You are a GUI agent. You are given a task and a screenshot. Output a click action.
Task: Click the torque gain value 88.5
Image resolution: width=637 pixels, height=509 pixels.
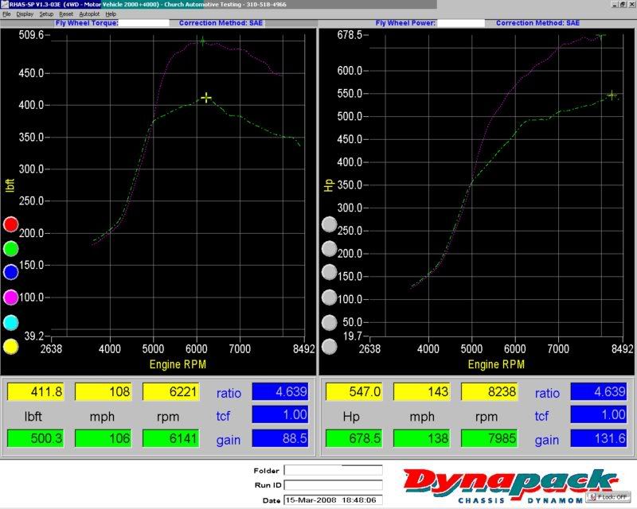click(x=282, y=440)
